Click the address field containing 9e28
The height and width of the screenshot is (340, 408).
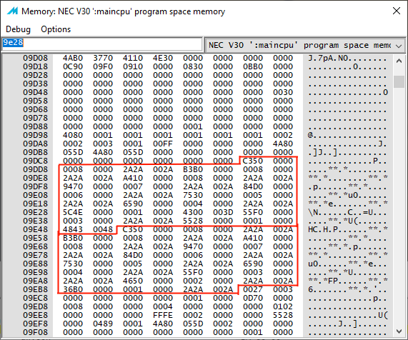tap(102, 44)
